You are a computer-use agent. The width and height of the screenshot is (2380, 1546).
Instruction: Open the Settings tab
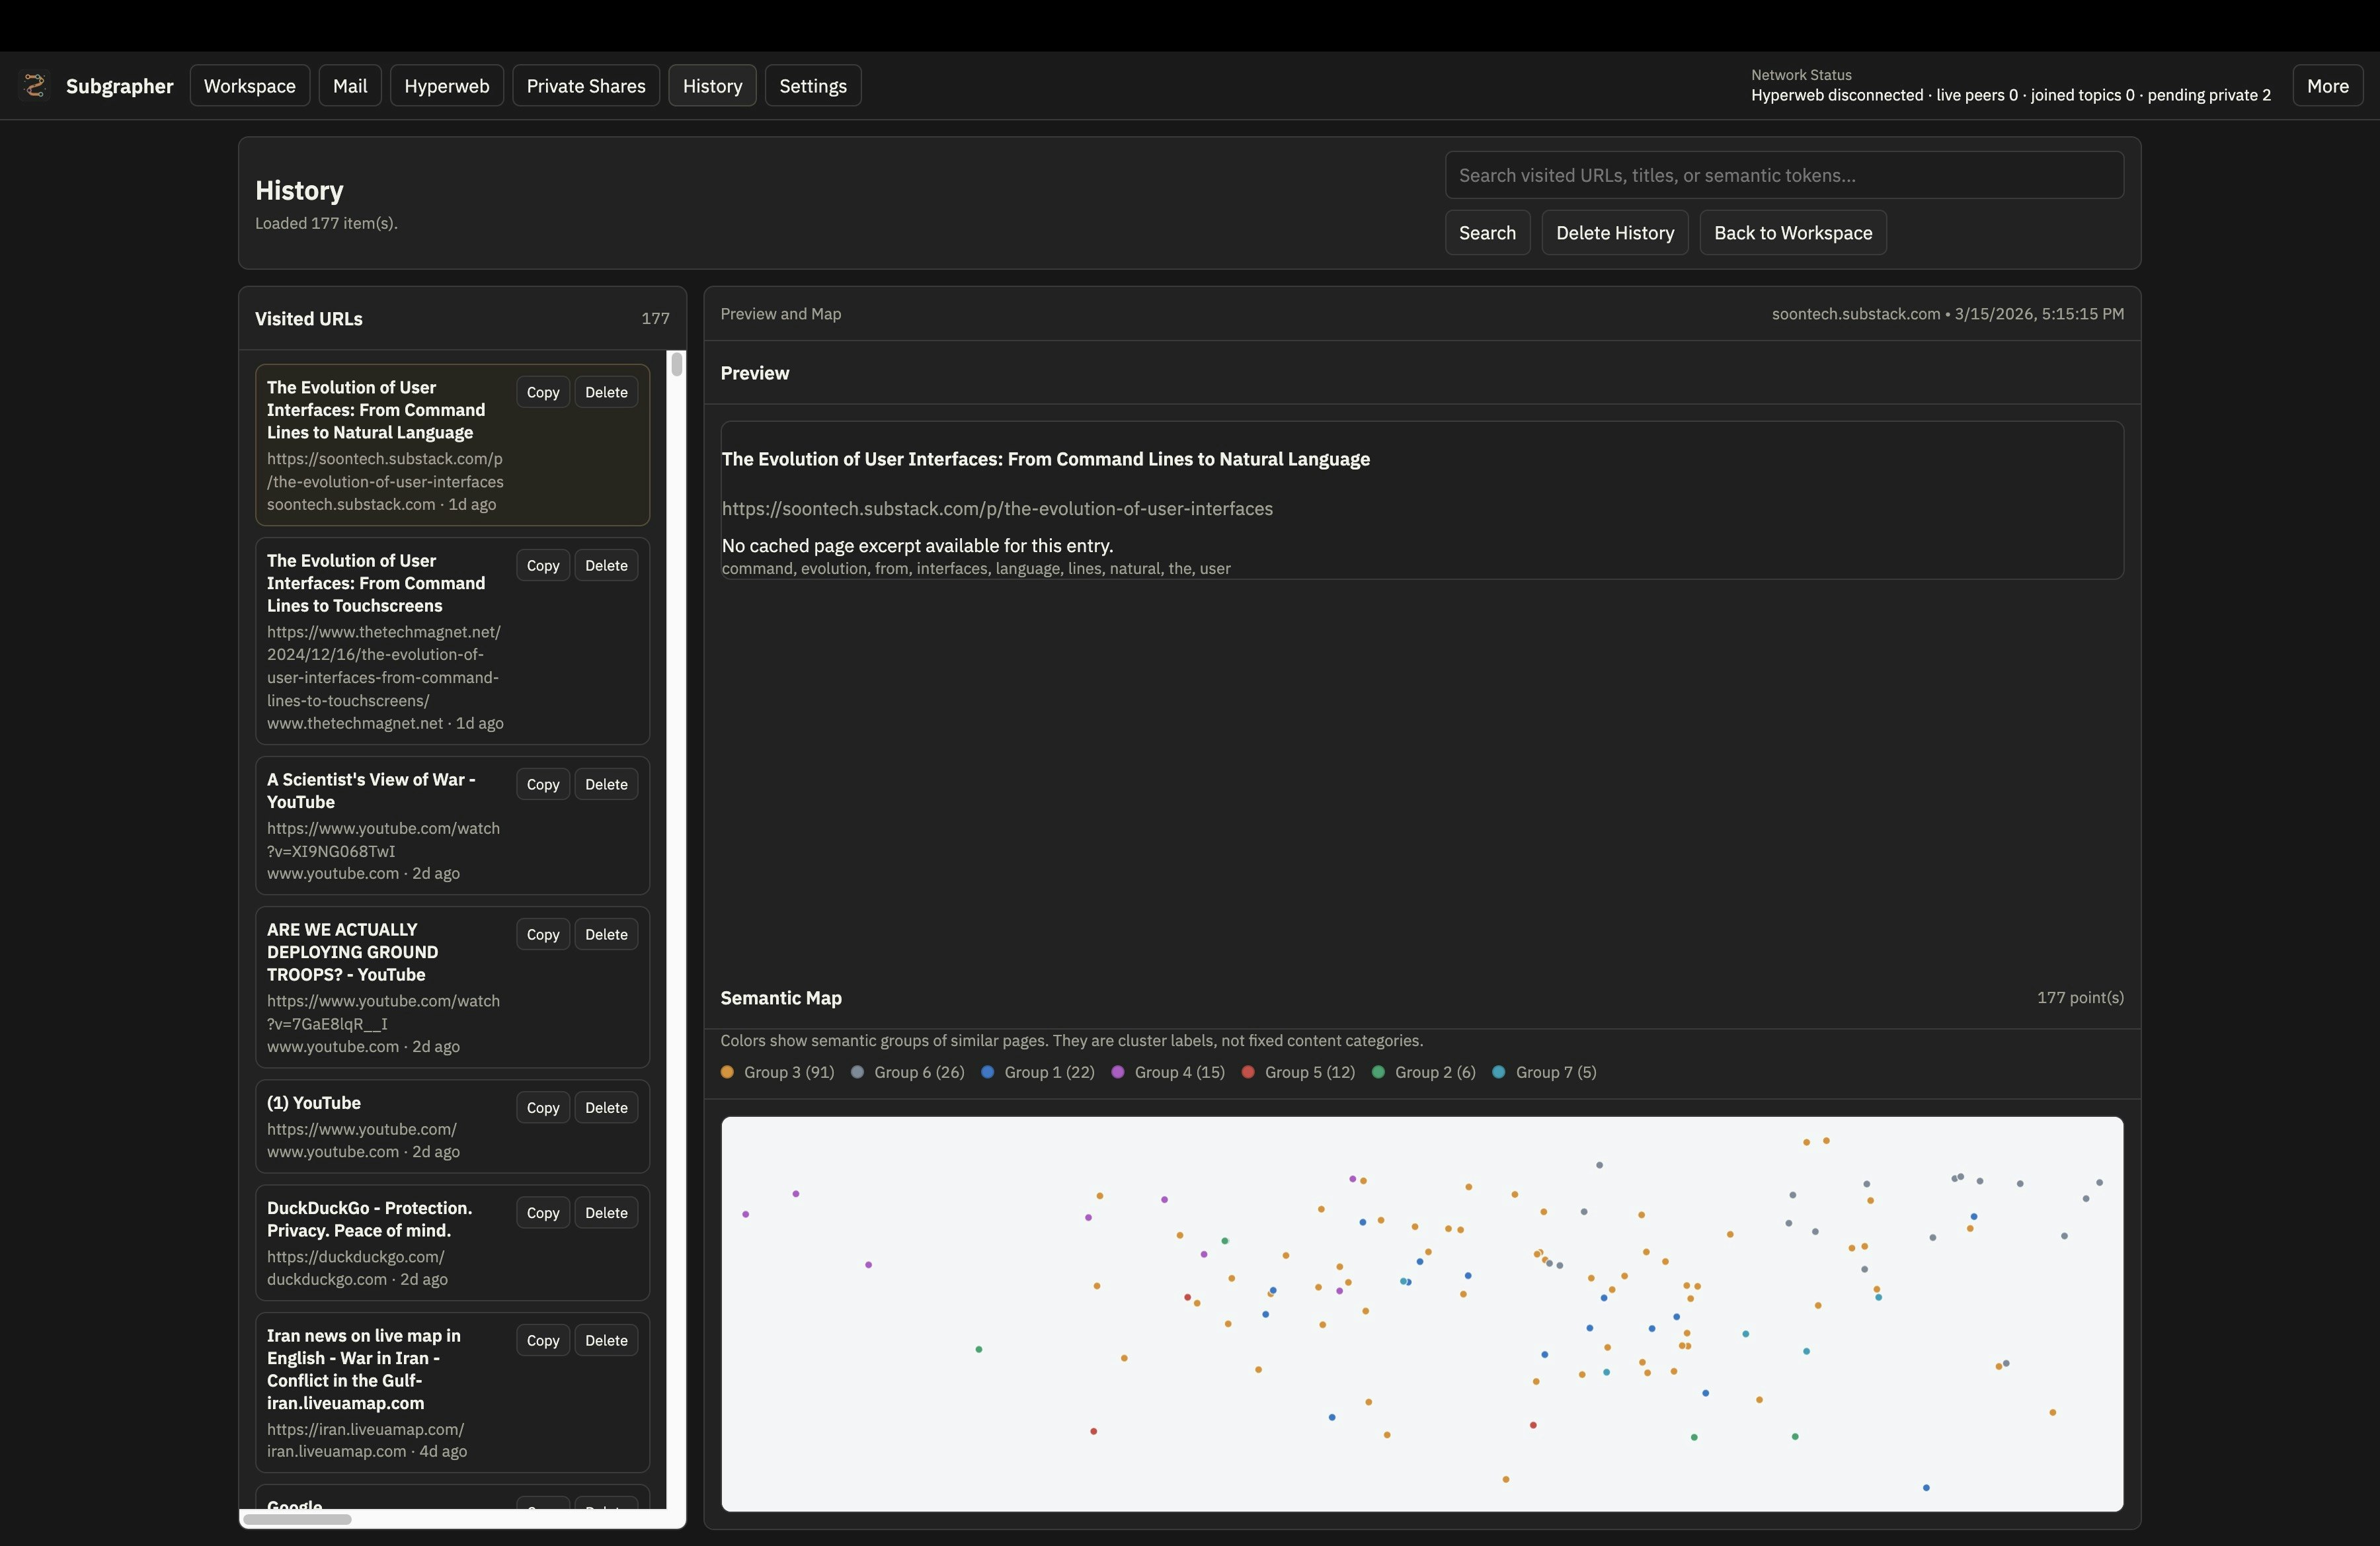pyautogui.click(x=813, y=86)
